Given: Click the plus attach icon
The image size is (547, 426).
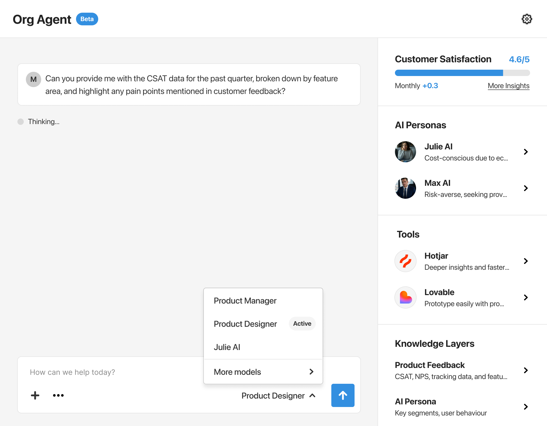Looking at the screenshot, I should 35,395.
